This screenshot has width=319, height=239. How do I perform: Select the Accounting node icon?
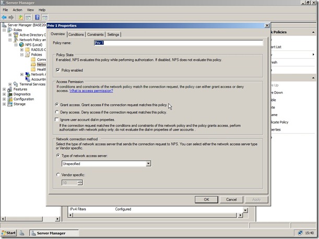[28, 79]
